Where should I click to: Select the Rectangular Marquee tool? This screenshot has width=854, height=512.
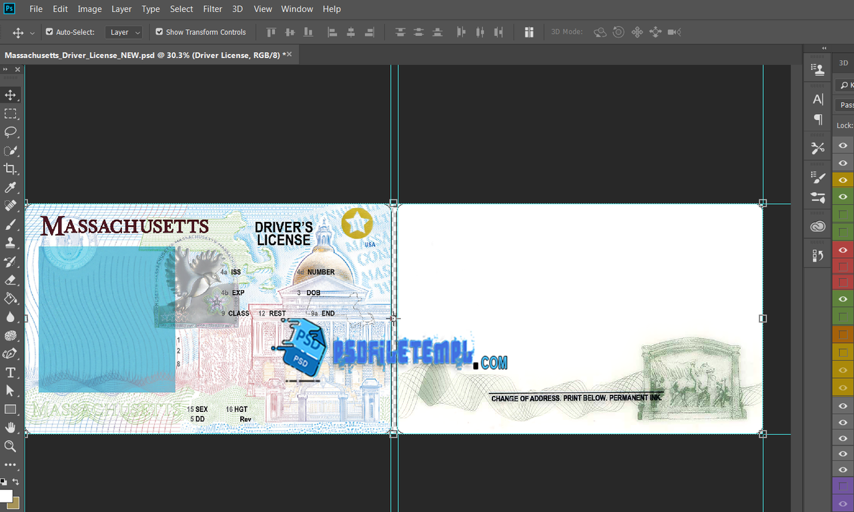pos(11,113)
